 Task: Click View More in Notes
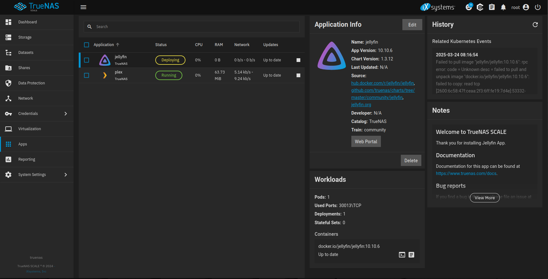pyautogui.click(x=485, y=198)
